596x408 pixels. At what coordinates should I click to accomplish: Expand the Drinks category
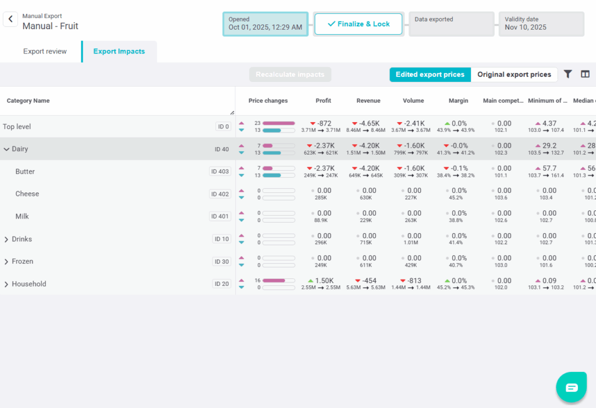(6, 239)
